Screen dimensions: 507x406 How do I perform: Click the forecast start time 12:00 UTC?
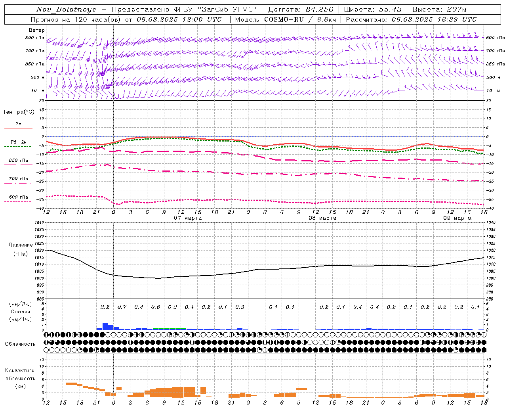click(x=202, y=19)
